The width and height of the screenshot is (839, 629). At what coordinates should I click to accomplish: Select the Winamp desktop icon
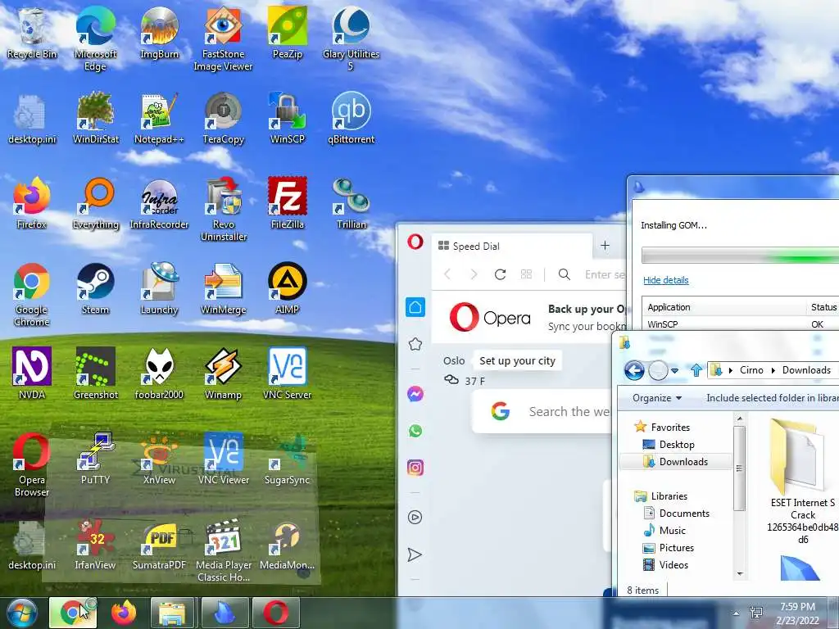click(223, 373)
